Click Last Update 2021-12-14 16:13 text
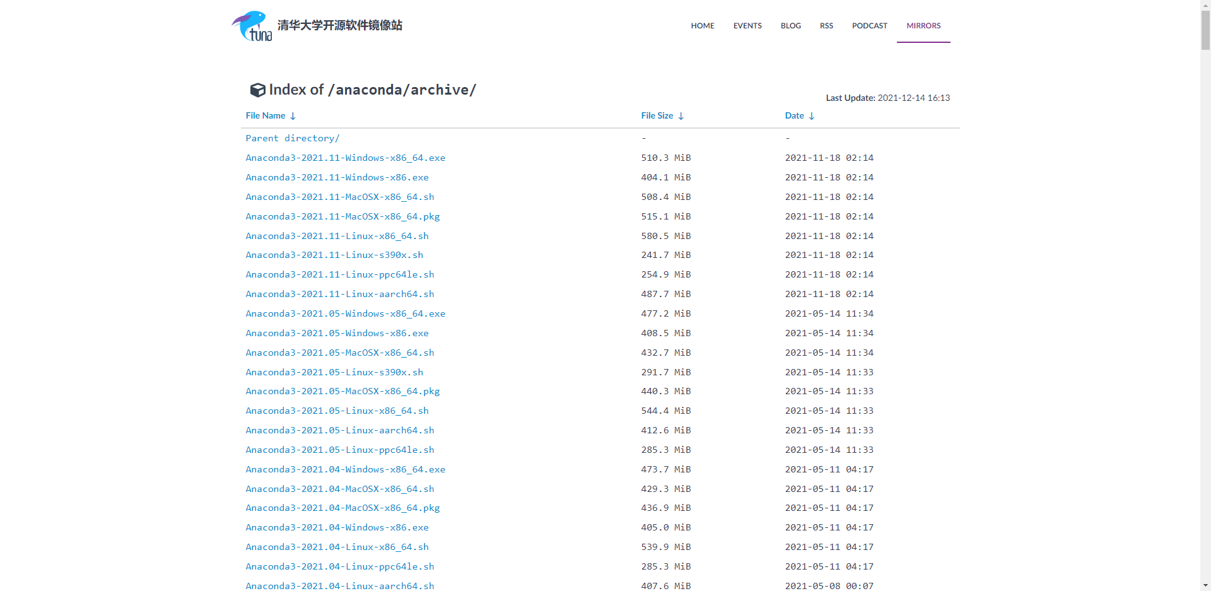1211x591 pixels. tap(888, 98)
